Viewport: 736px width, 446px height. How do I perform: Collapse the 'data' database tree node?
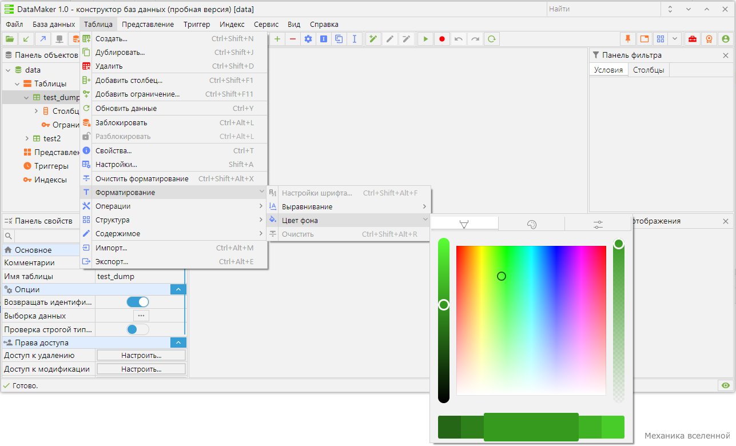pos(8,70)
